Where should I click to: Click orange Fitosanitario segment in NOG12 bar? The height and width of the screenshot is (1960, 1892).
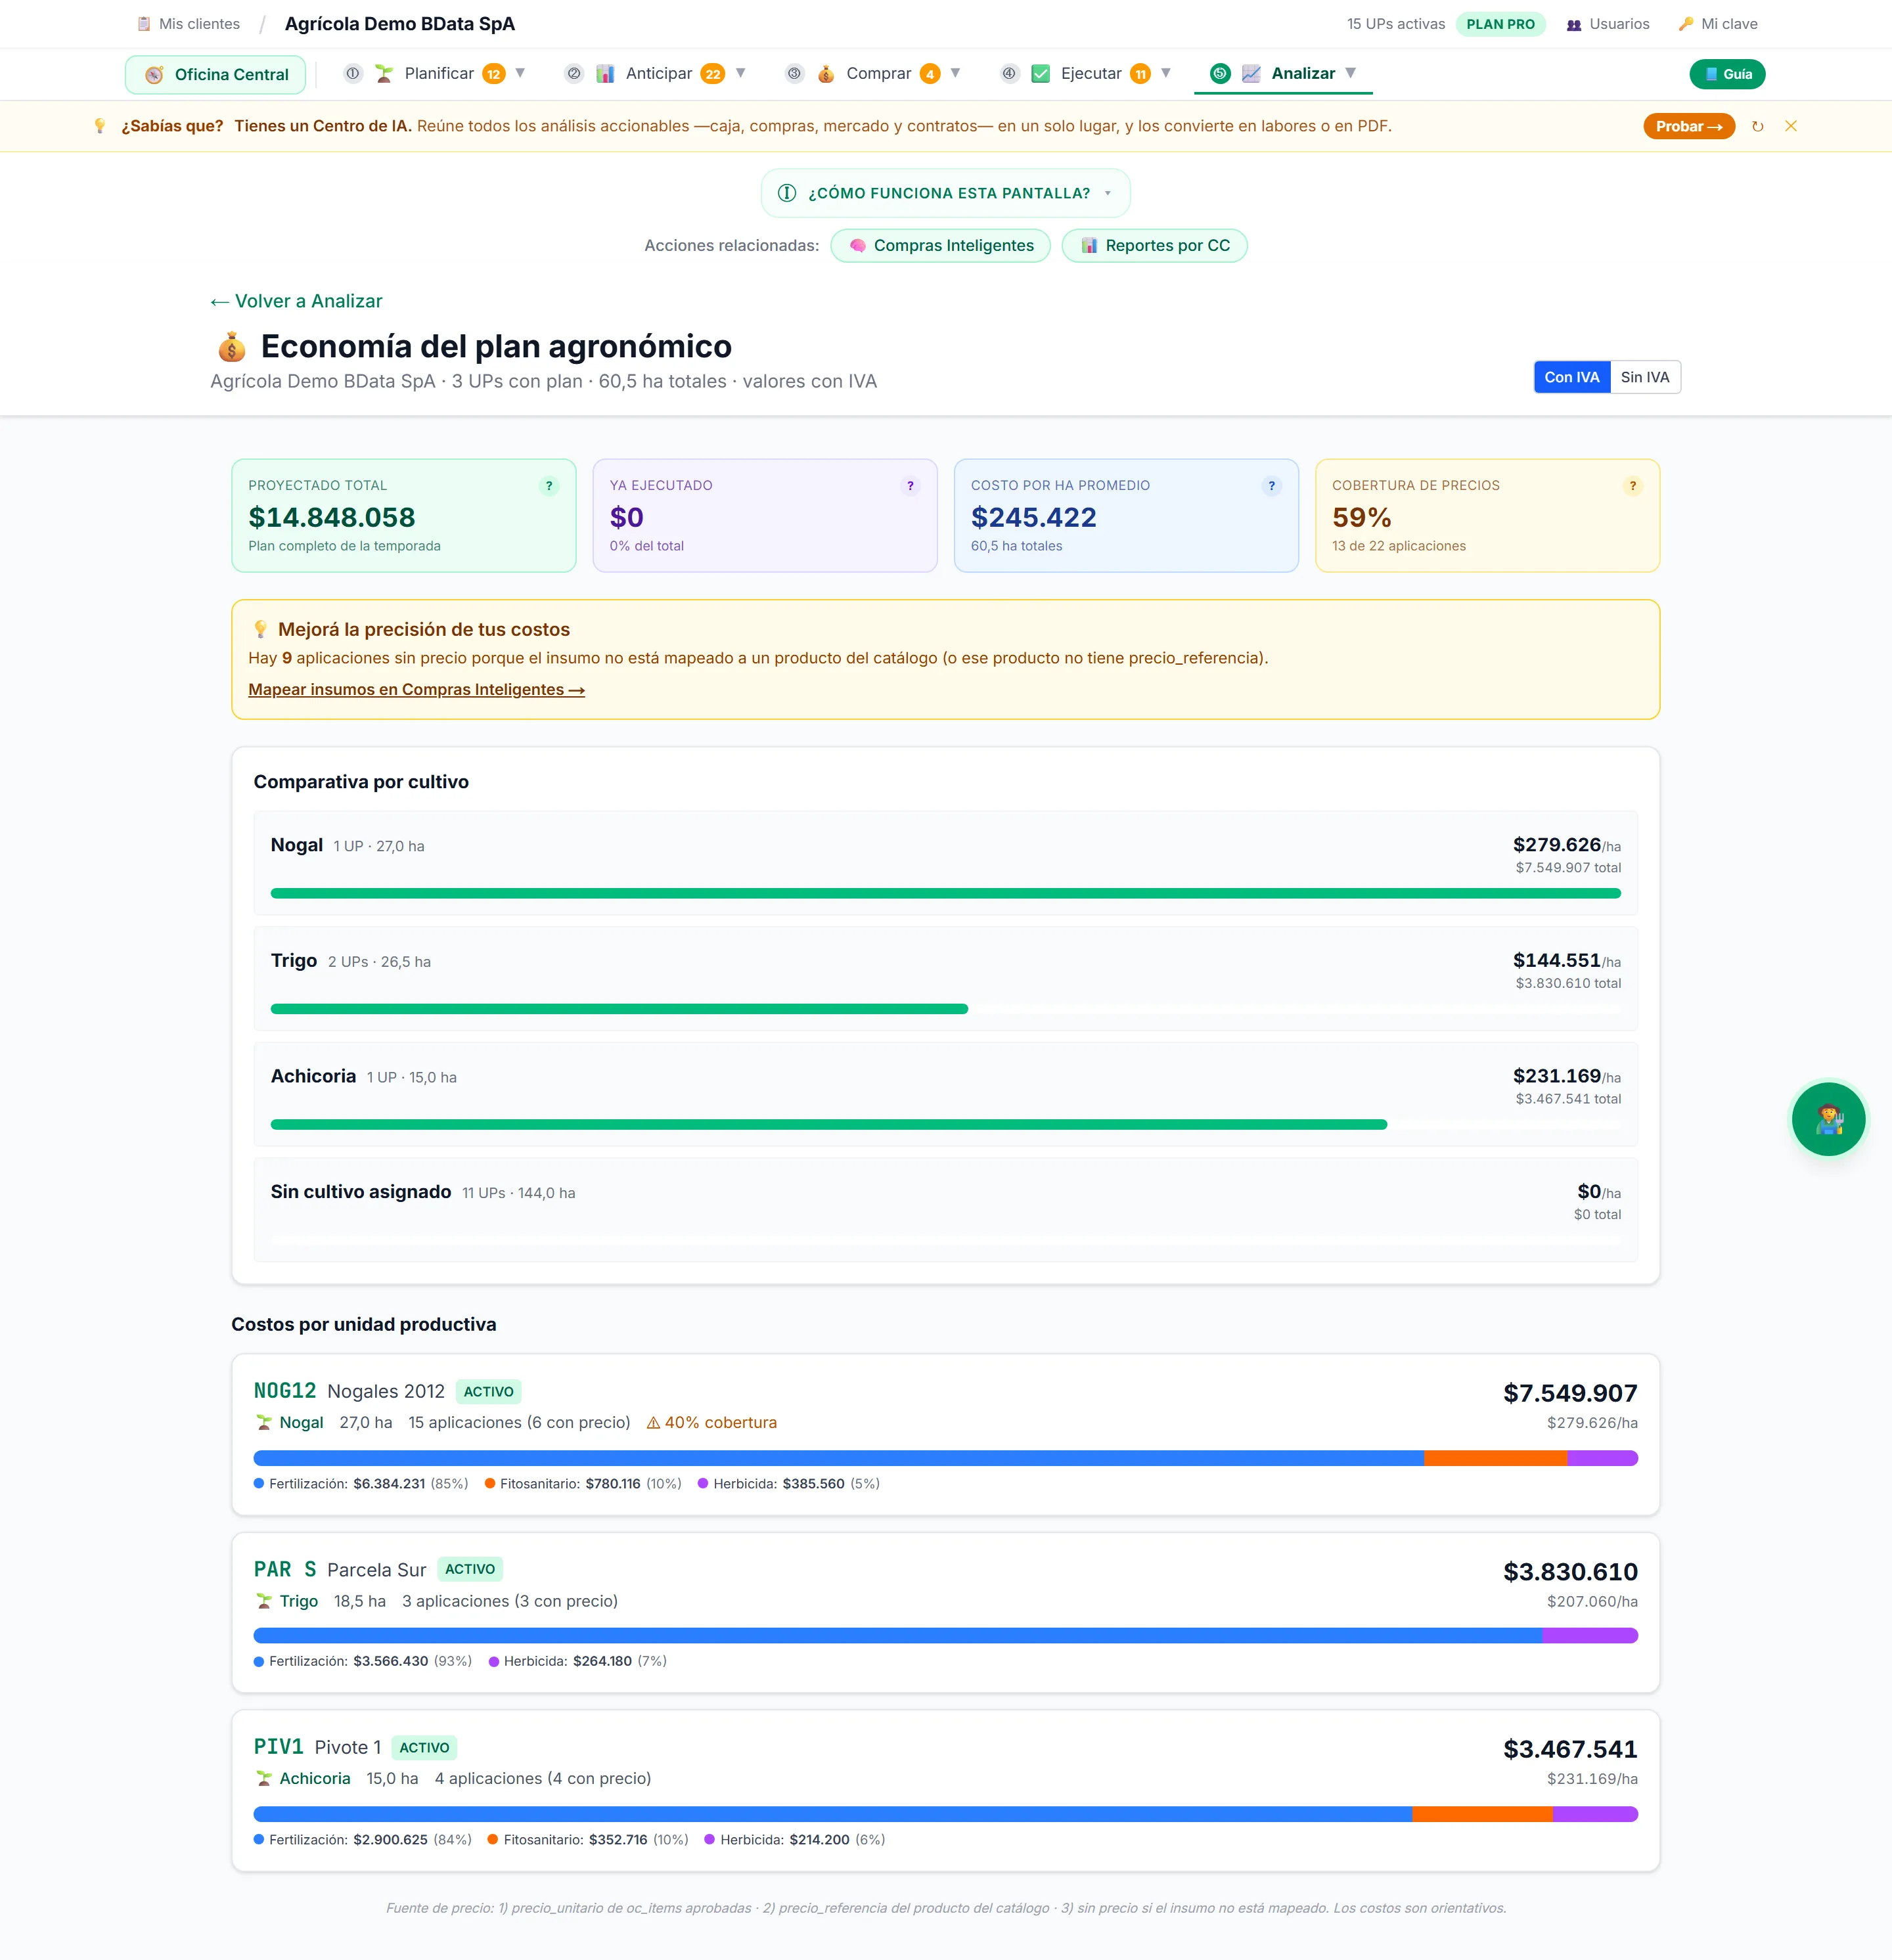1495,1458
